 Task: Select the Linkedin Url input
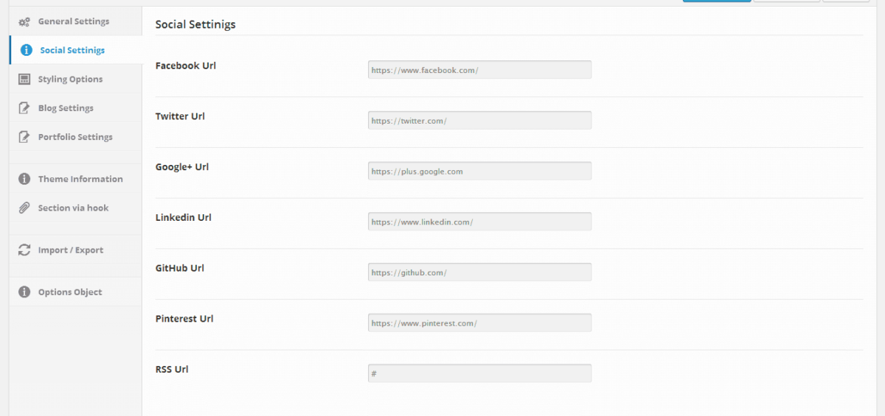[x=479, y=222]
